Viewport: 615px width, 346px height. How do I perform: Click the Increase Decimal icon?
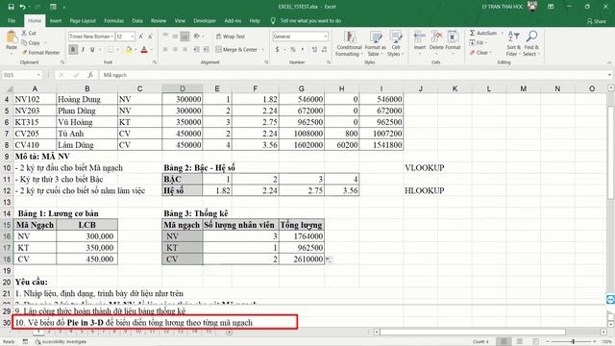point(314,50)
